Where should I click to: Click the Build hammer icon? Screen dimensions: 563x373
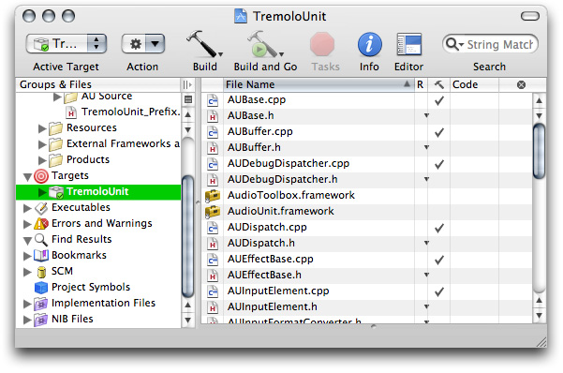click(204, 44)
